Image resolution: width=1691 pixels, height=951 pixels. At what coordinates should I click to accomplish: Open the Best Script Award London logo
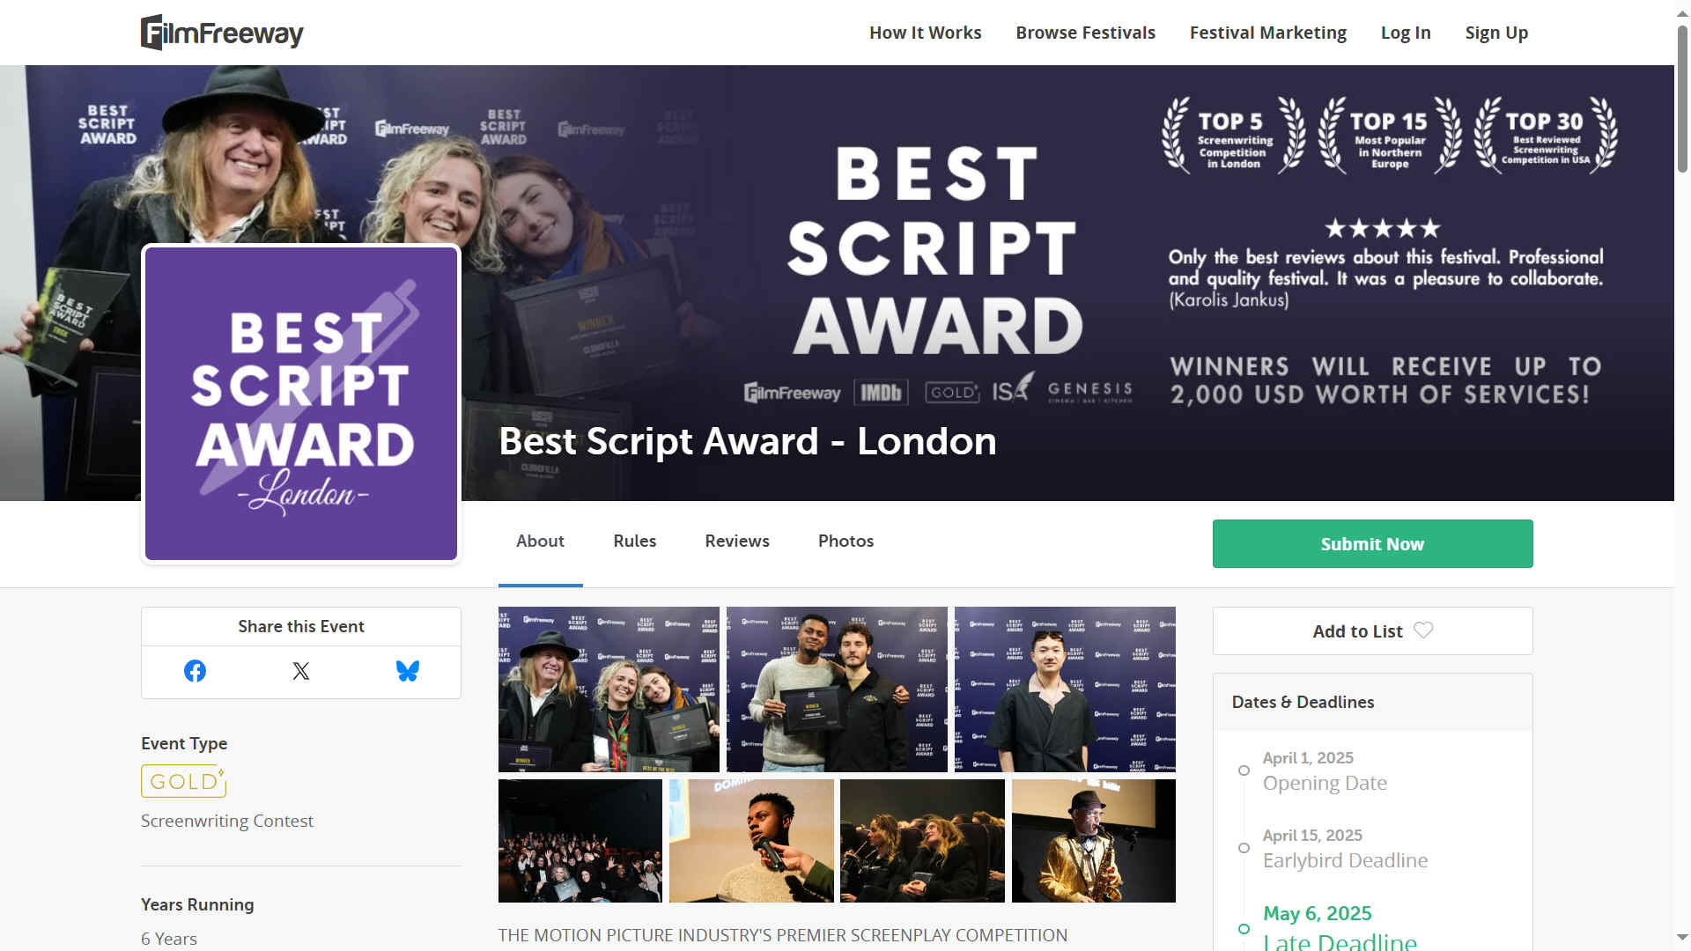tap(301, 403)
